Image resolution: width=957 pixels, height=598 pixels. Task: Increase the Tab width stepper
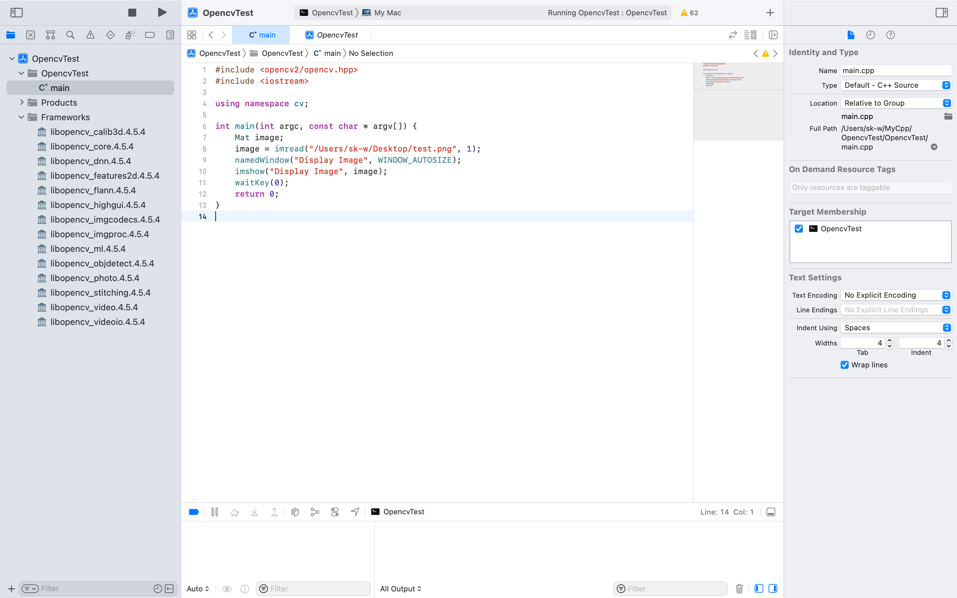(x=890, y=340)
